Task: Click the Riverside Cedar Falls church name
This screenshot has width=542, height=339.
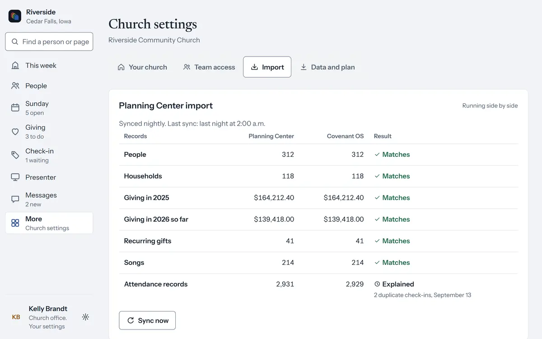Action: (48, 16)
